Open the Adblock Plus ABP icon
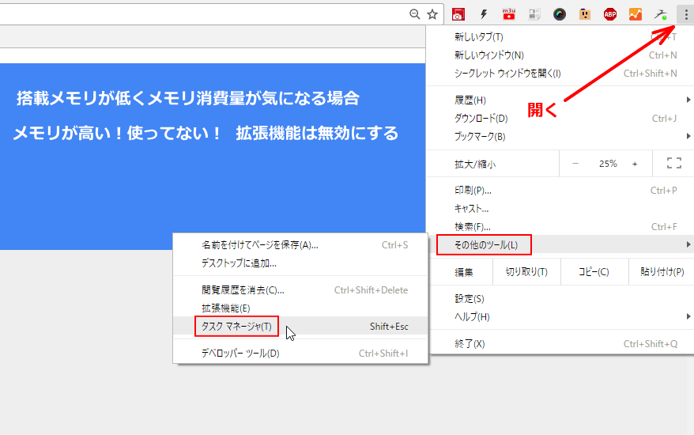This screenshot has height=435, width=694. tap(610, 14)
